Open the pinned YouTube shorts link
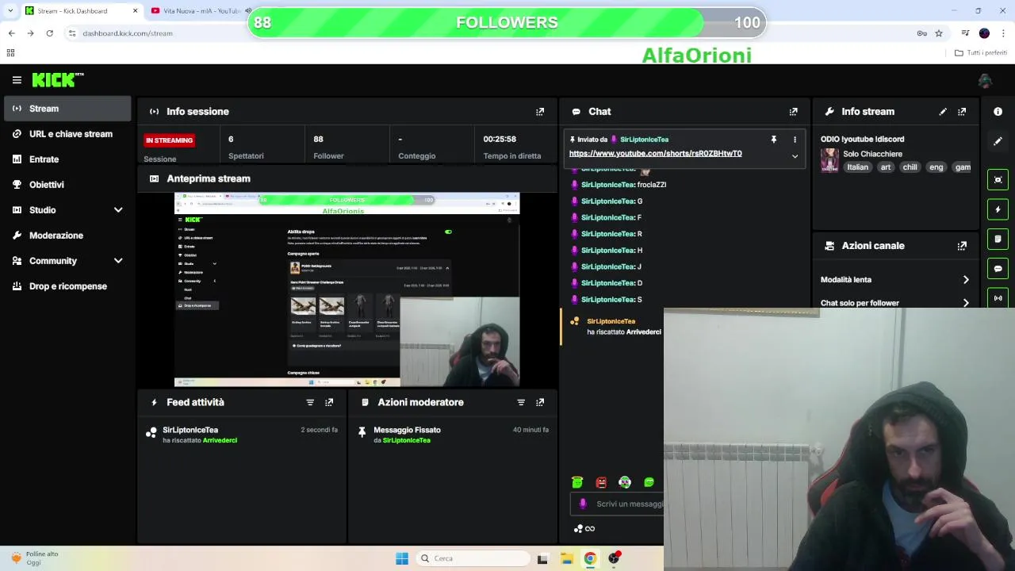 [x=656, y=154]
